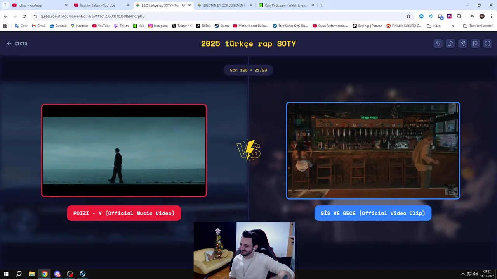Mute audio on the 2025 türkçe rap SOTY tab
Screen dimensions: 497x279
183,5
